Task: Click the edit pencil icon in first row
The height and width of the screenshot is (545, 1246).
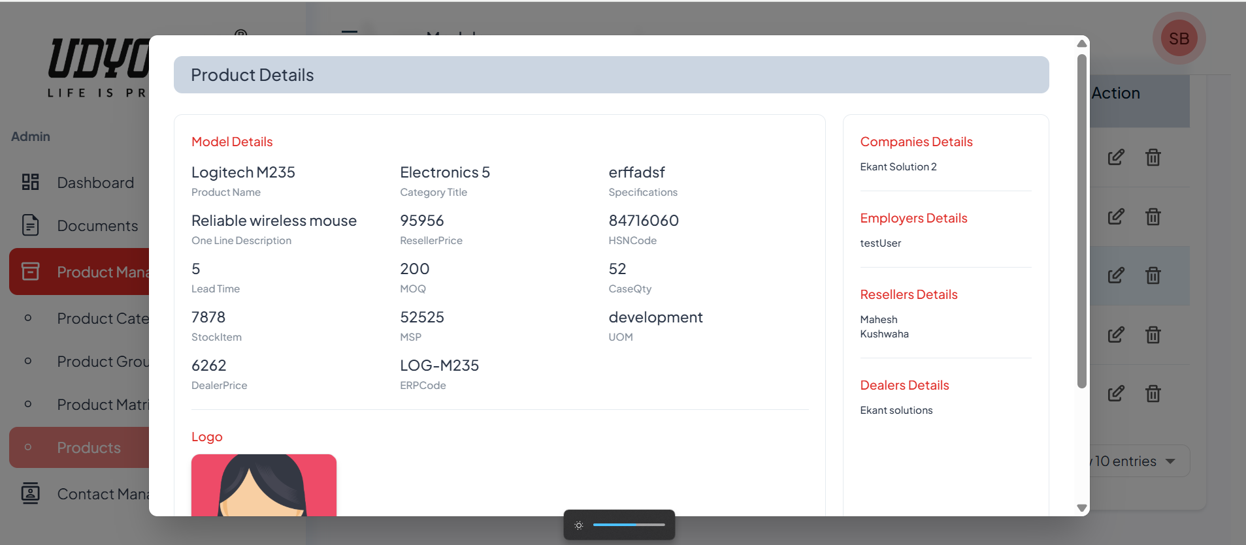Action: (1116, 157)
